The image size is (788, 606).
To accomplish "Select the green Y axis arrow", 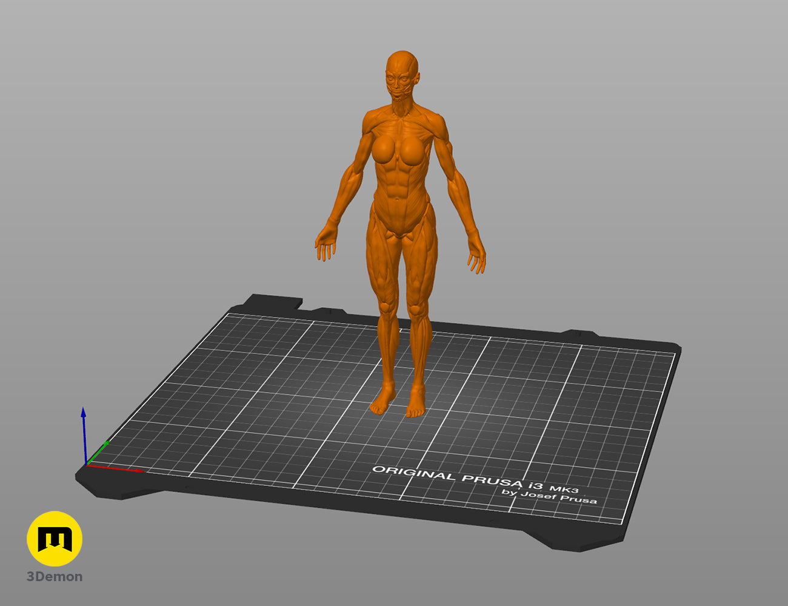I will click(98, 452).
